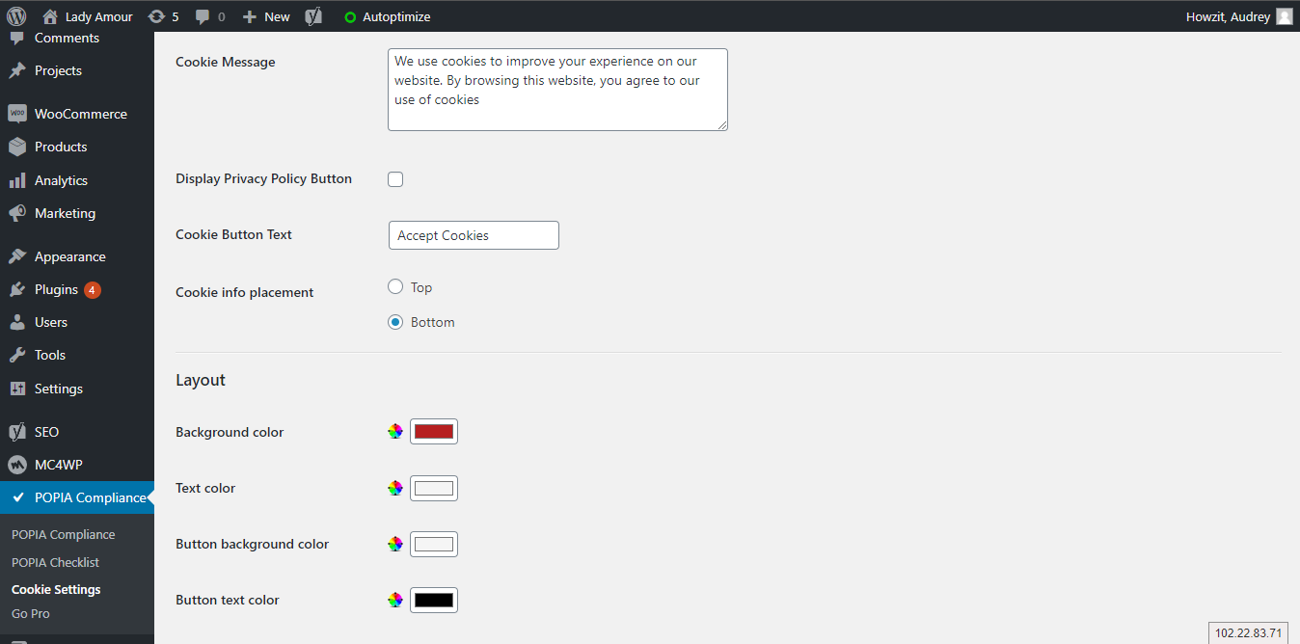Open the Cookie Settings submenu
This screenshot has height=644, width=1300.
click(x=56, y=589)
